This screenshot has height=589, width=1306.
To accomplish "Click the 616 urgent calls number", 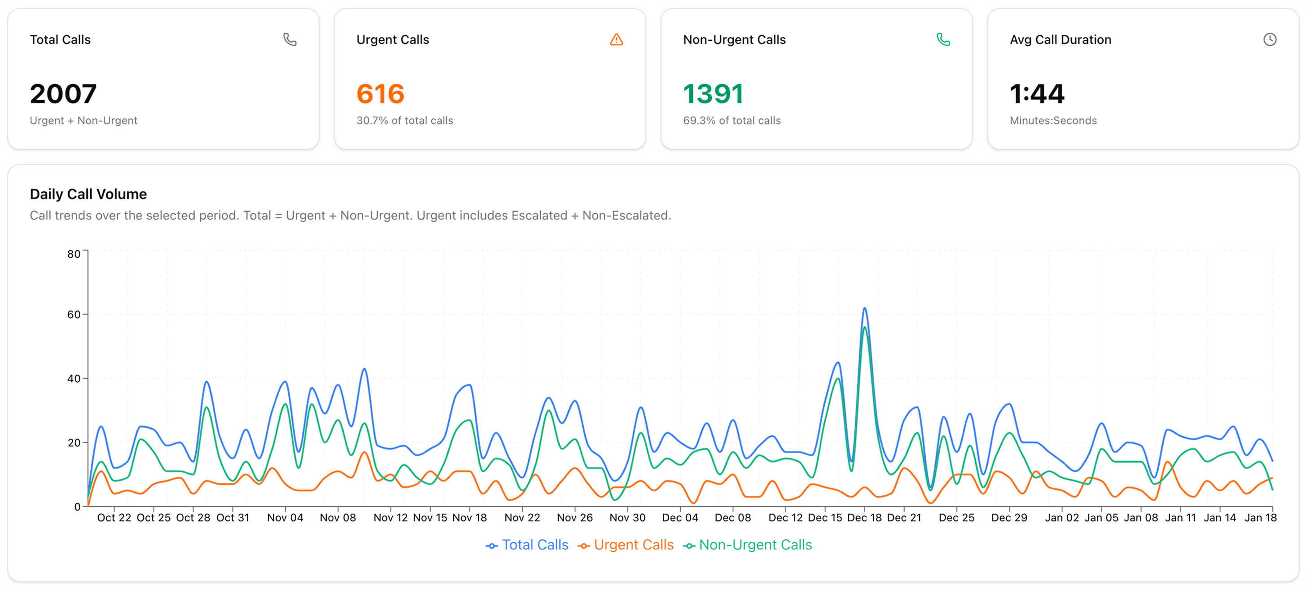I will coord(380,94).
